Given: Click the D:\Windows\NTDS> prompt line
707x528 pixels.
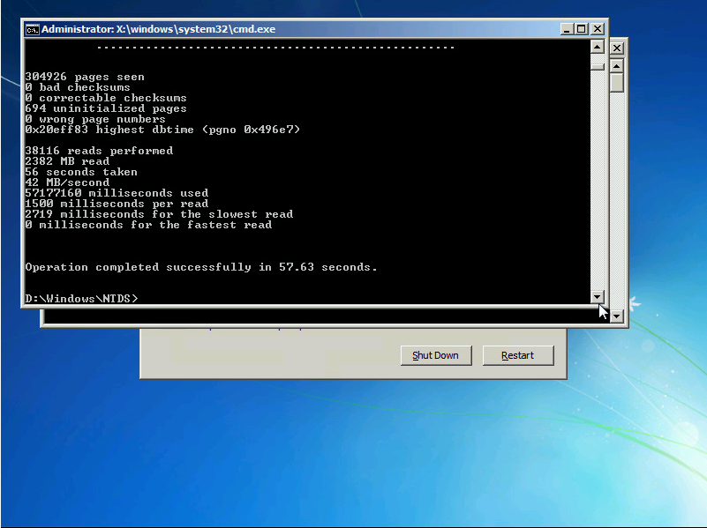Looking at the screenshot, I should [81, 299].
